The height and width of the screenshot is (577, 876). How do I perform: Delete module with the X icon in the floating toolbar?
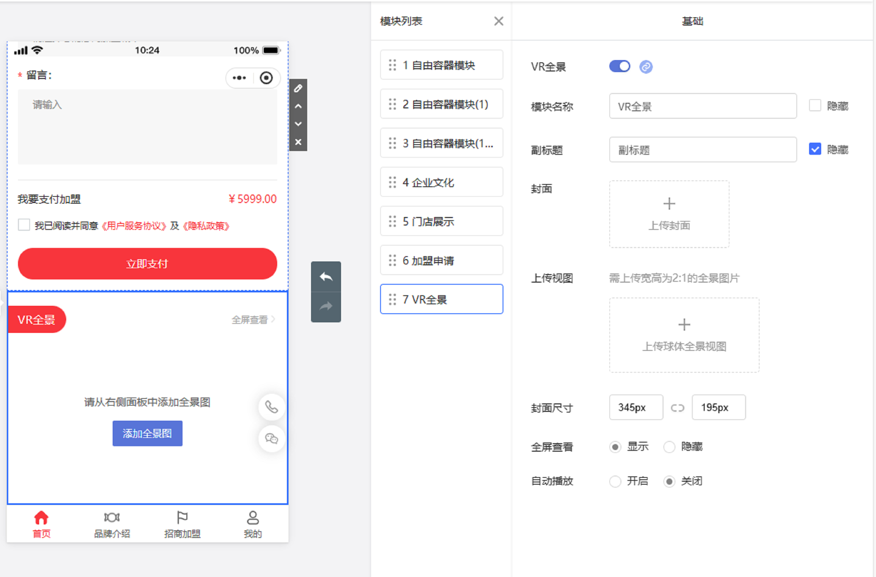click(298, 142)
